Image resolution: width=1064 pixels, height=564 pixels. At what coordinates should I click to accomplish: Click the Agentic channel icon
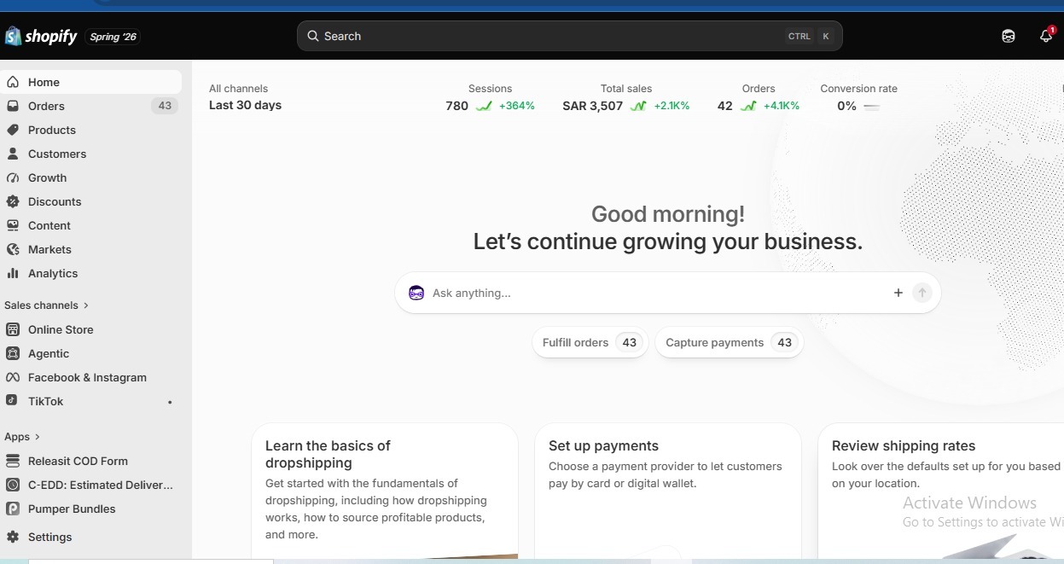click(x=13, y=353)
